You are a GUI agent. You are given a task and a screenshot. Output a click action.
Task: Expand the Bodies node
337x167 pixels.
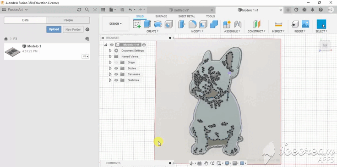pos(110,68)
